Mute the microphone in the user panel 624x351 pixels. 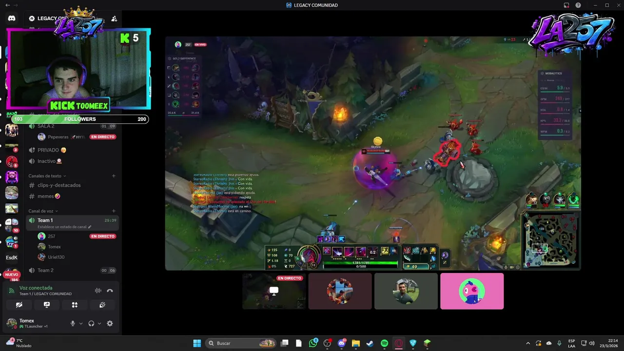pyautogui.click(x=73, y=323)
